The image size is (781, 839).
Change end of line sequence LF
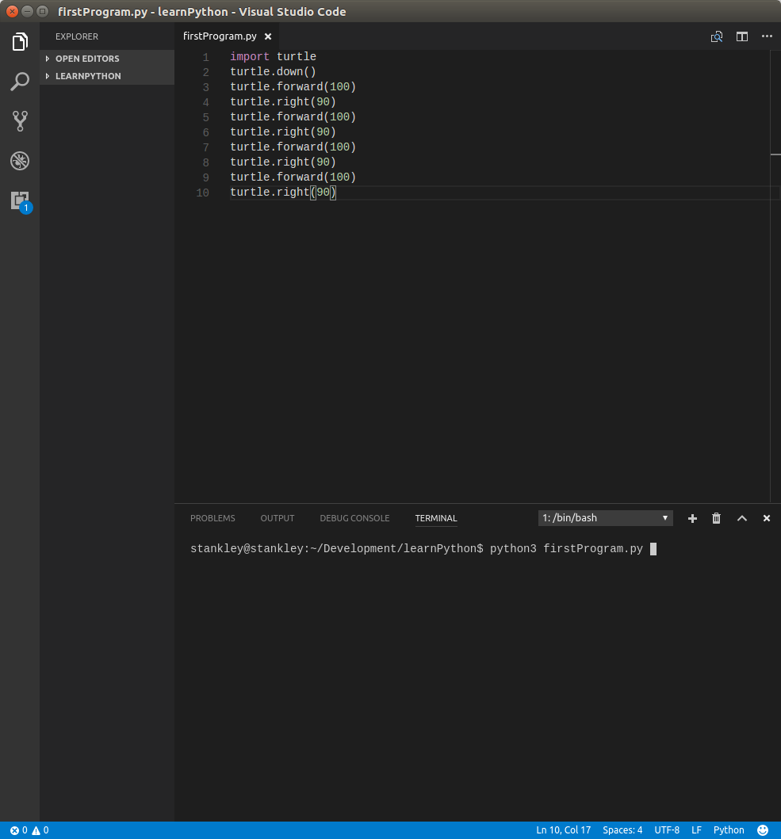point(696,830)
